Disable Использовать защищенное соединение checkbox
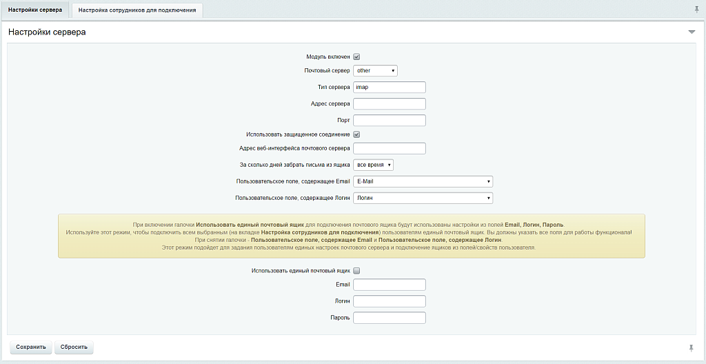The height and width of the screenshot is (364, 706). tap(356, 134)
